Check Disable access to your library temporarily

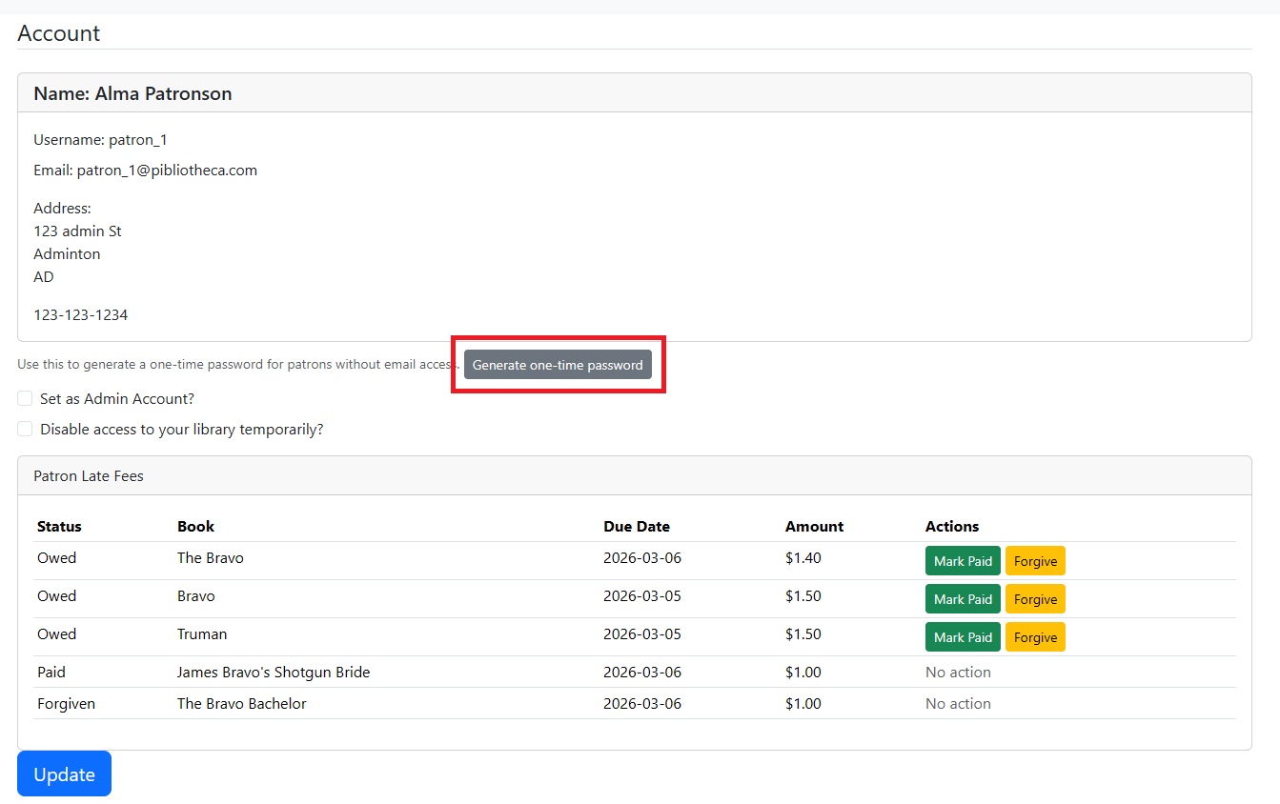click(25, 429)
